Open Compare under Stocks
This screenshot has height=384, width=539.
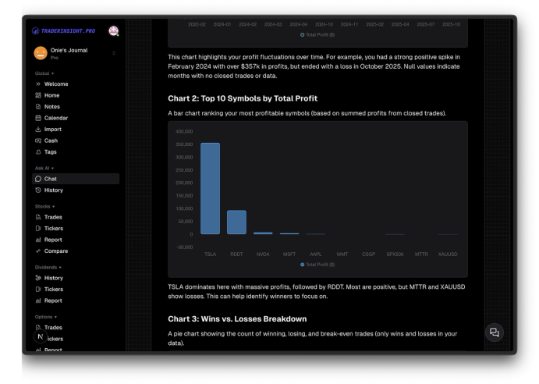point(56,251)
